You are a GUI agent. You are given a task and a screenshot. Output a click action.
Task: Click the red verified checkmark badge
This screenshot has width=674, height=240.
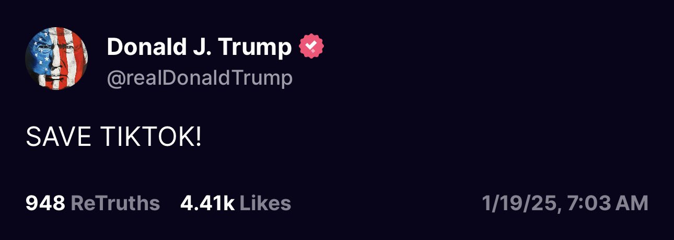[x=311, y=48]
